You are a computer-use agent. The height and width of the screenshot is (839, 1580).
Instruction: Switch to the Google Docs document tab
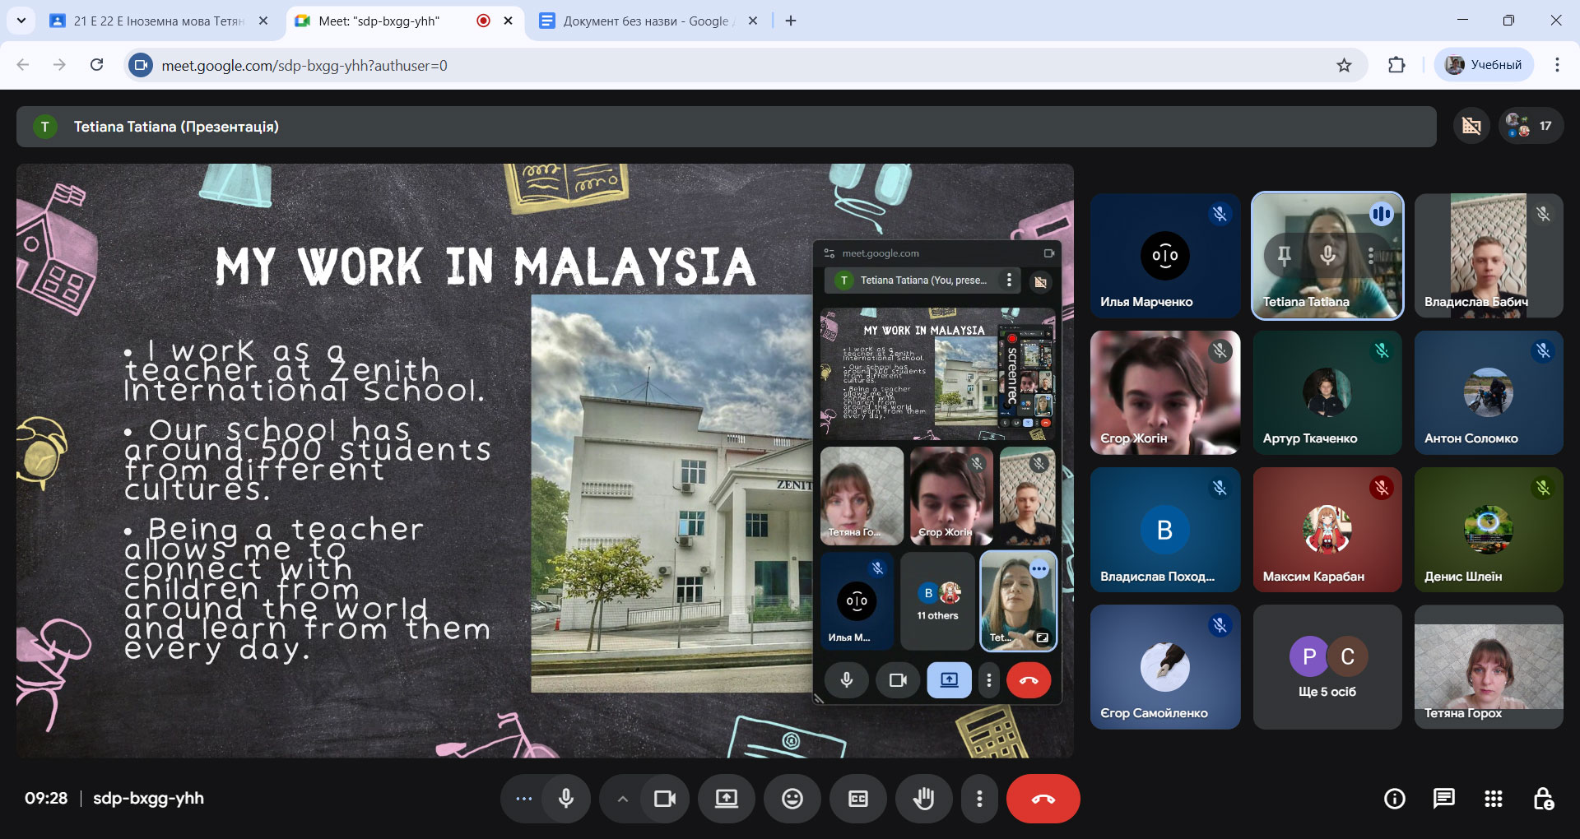pyautogui.click(x=646, y=21)
